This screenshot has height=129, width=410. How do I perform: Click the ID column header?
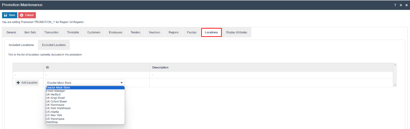pyautogui.click(x=96, y=67)
